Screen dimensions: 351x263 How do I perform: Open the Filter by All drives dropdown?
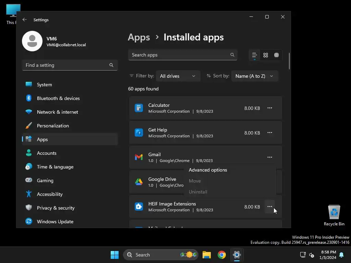[178, 76]
